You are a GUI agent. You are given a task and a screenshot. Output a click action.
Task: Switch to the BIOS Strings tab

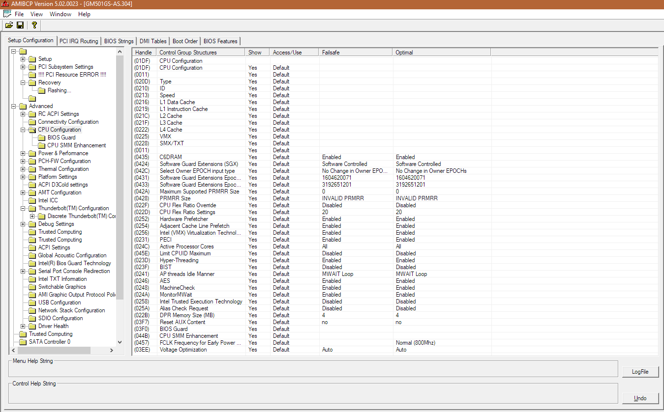click(x=119, y=41)
